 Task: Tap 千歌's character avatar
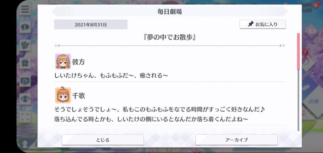pos(63,95)
